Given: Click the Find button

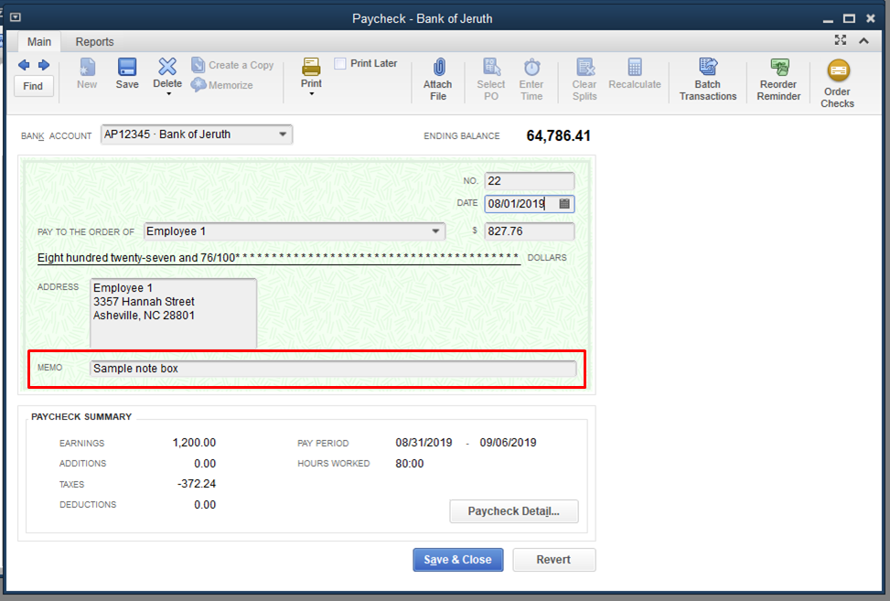Looking at the screenshot, I should (33, 86).
